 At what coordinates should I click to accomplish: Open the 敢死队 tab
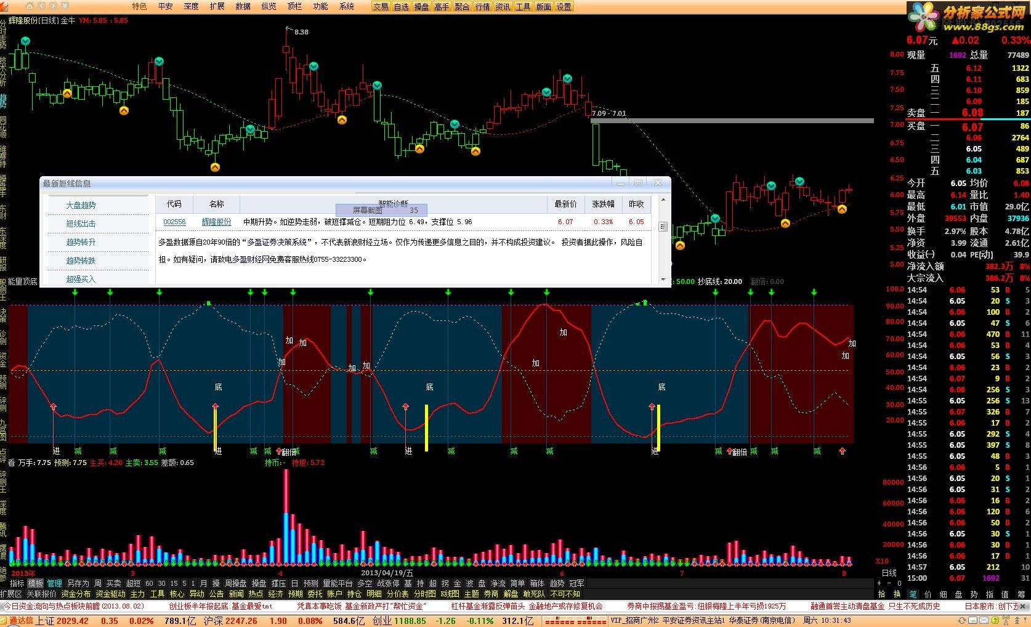click(534, 594)
